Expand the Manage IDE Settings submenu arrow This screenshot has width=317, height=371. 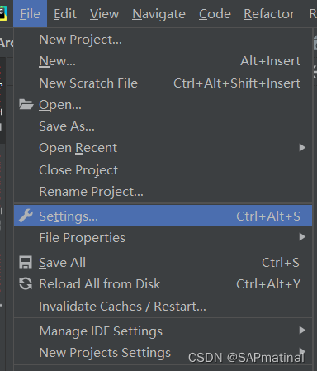(x=302, y=331)
